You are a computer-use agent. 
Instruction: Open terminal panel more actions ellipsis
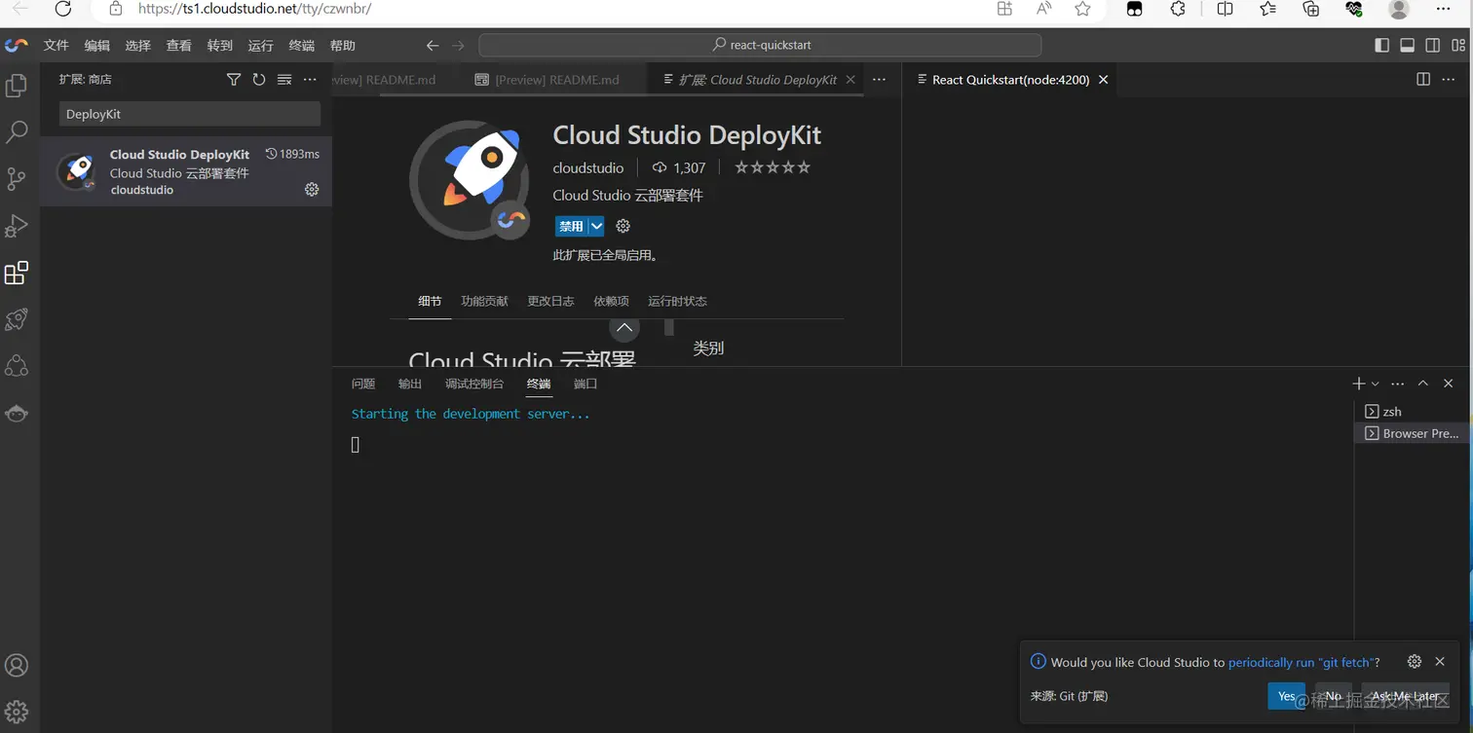pos(1398,384)
